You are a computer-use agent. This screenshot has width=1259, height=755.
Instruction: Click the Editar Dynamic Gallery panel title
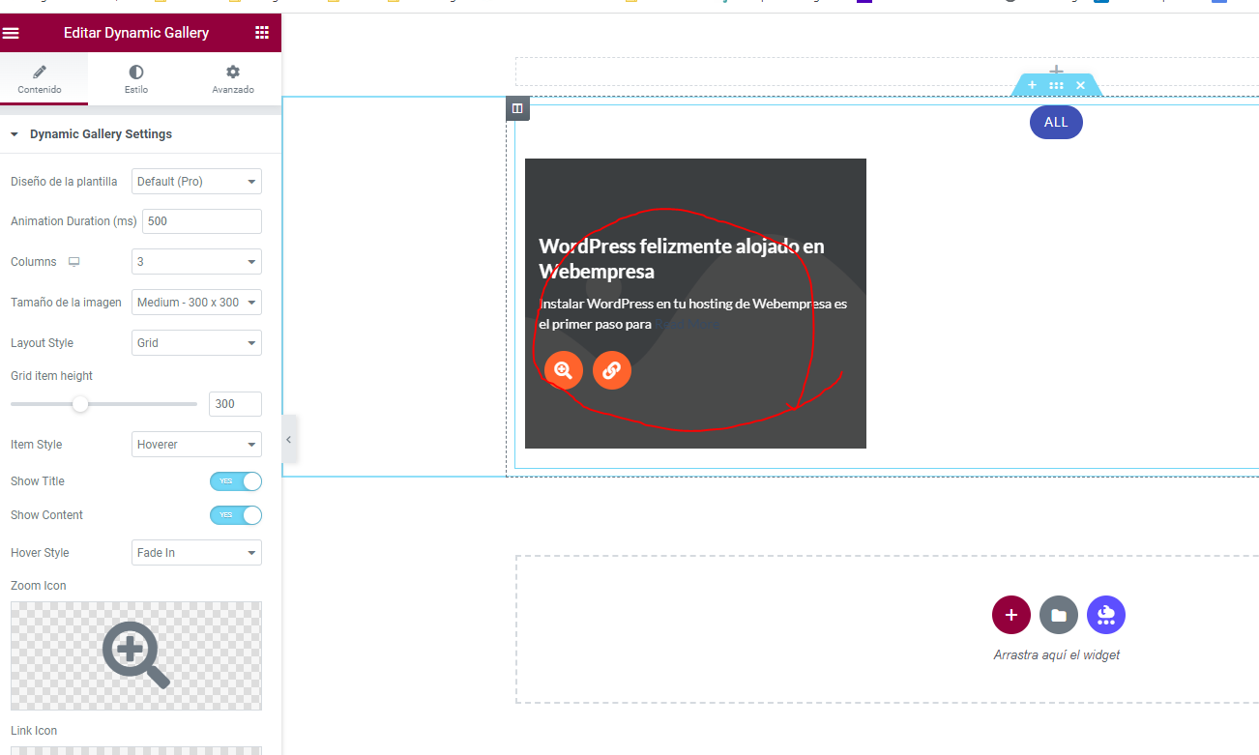136,33
